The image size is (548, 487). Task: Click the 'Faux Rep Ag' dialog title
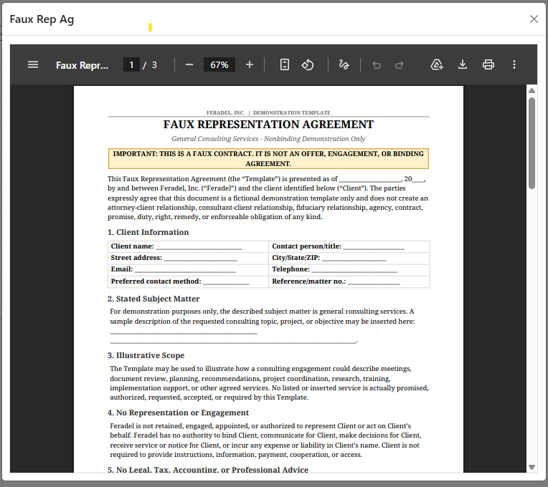[42, 19]
